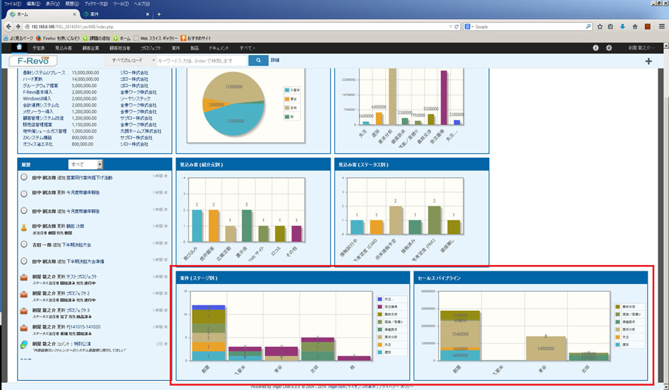Open the ファイル menu
Image resolution: width=669 pixels, height=390 pixels.
(x=12, y=4)
